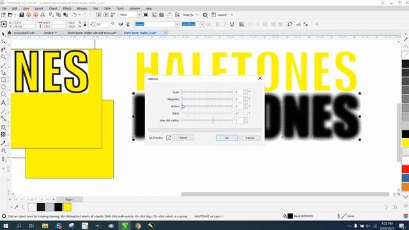Pick the yellow swatch in the document palette
The height and width of the screenshot is (230, 409).
click(x=67, y=207)
